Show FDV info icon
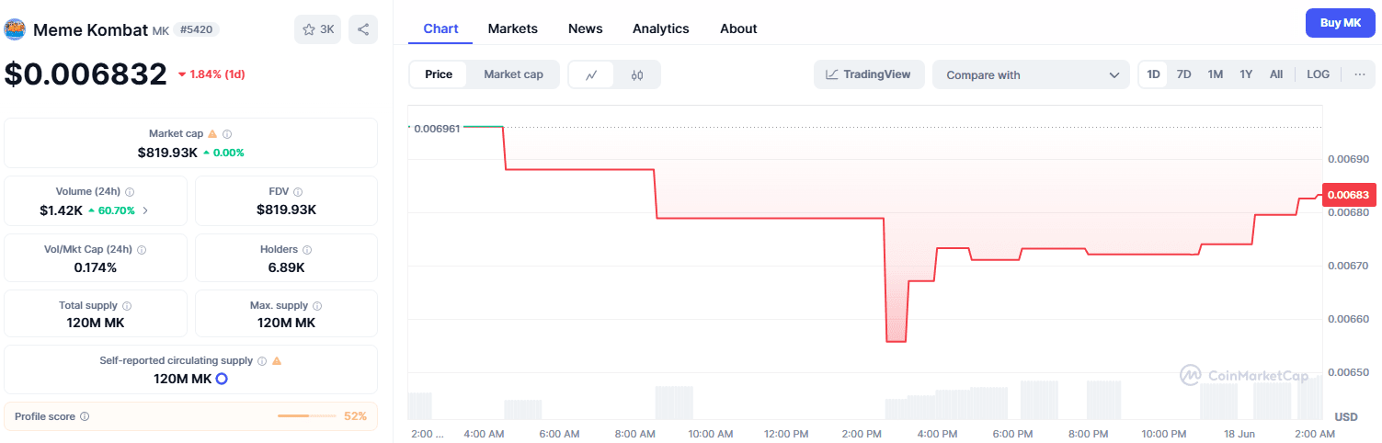The width and height of the screenshot is (1382, 443). click(x=299, y=192)
